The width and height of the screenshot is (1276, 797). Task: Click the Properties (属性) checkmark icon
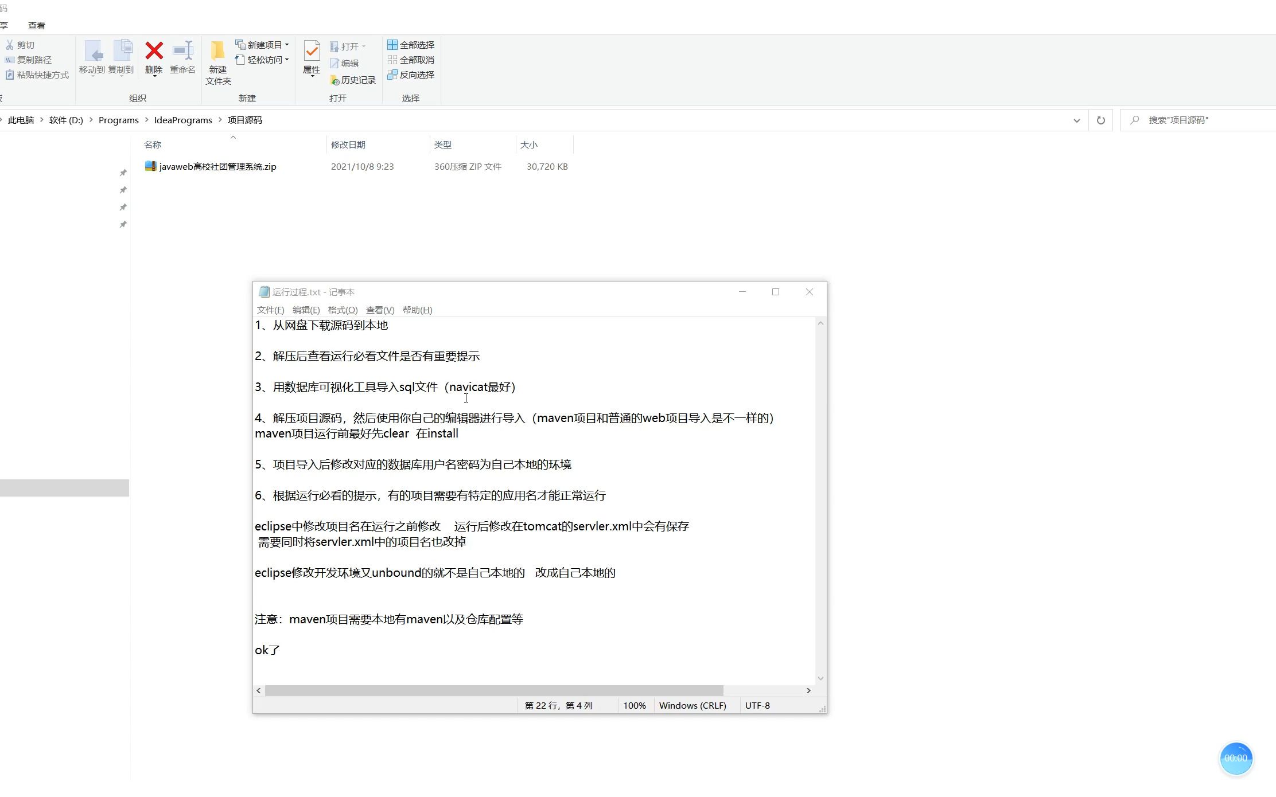(312, 51)
